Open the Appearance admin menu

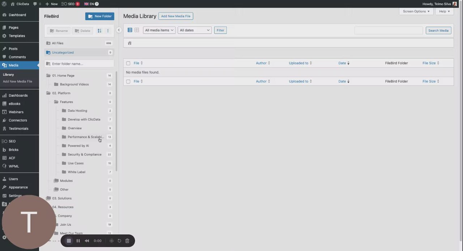18,187
